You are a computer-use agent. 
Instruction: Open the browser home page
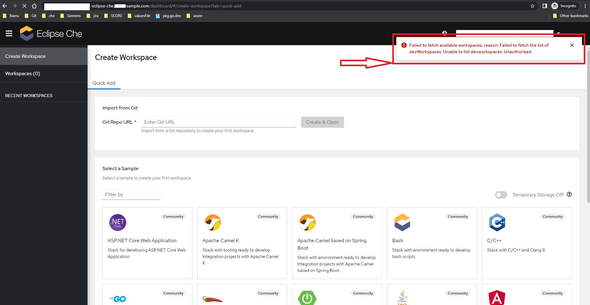pos(34,6)
